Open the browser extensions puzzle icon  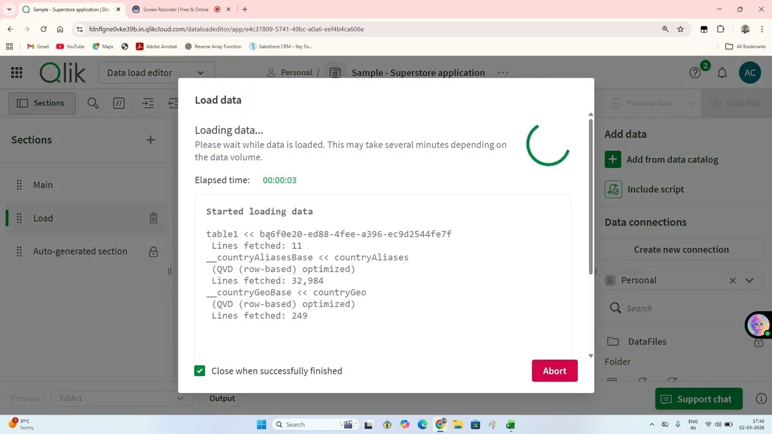721,29
